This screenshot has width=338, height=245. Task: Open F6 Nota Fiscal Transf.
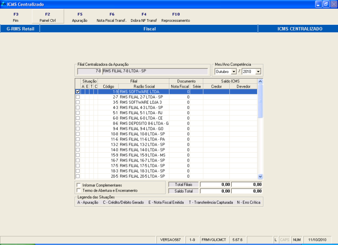tap(112, 17)
